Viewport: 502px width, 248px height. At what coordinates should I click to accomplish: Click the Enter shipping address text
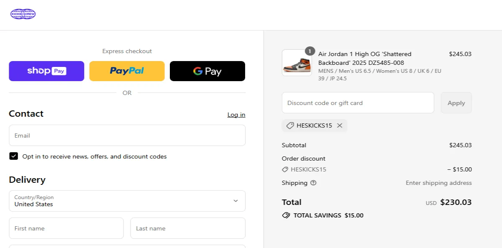click(x=438, y=183)
